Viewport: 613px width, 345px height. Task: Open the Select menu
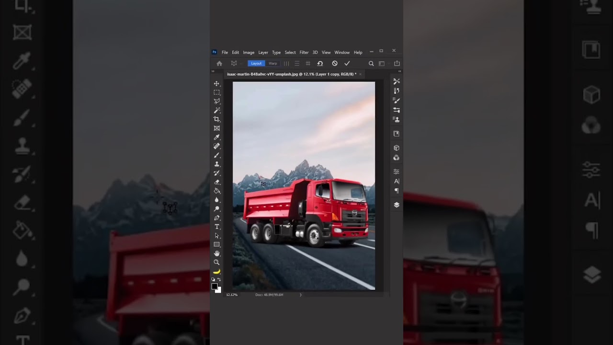[x=290, y=52]
